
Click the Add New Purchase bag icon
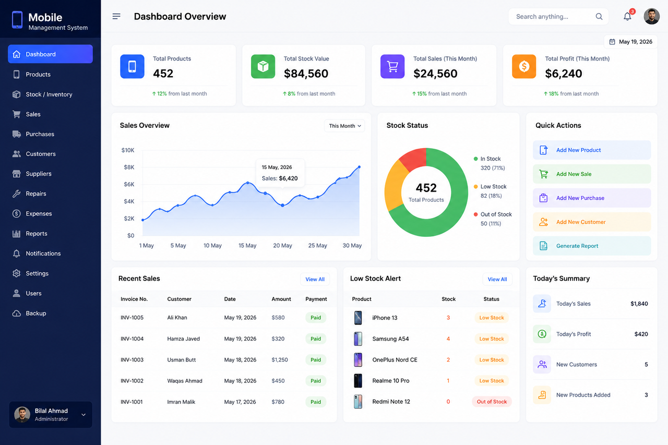543,198
